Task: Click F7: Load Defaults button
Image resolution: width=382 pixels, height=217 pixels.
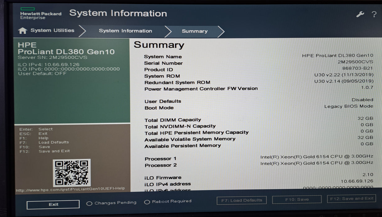Action: [x=242, y=200]
